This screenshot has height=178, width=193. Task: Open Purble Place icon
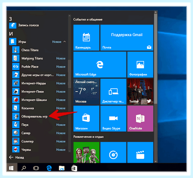point(16,67)
